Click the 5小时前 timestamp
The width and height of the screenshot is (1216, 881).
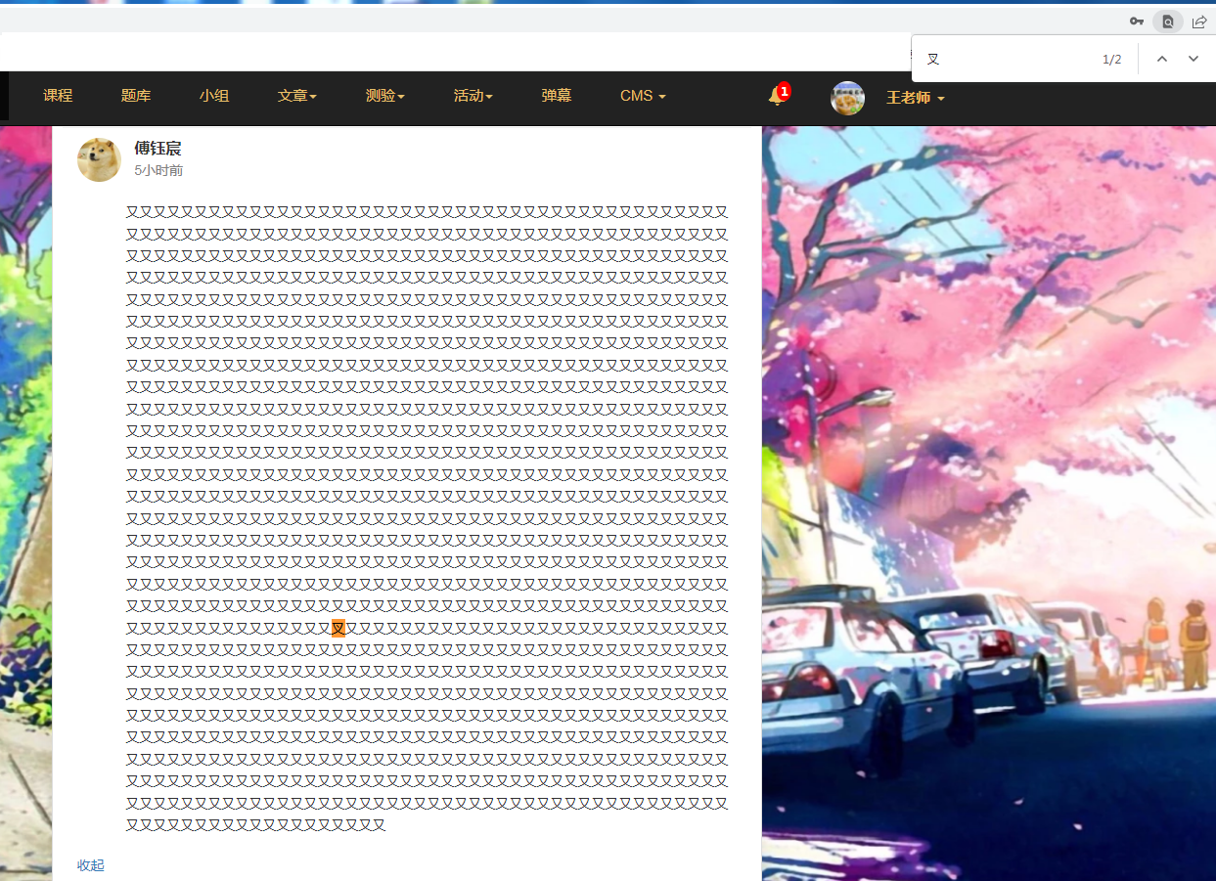[158, 170]
